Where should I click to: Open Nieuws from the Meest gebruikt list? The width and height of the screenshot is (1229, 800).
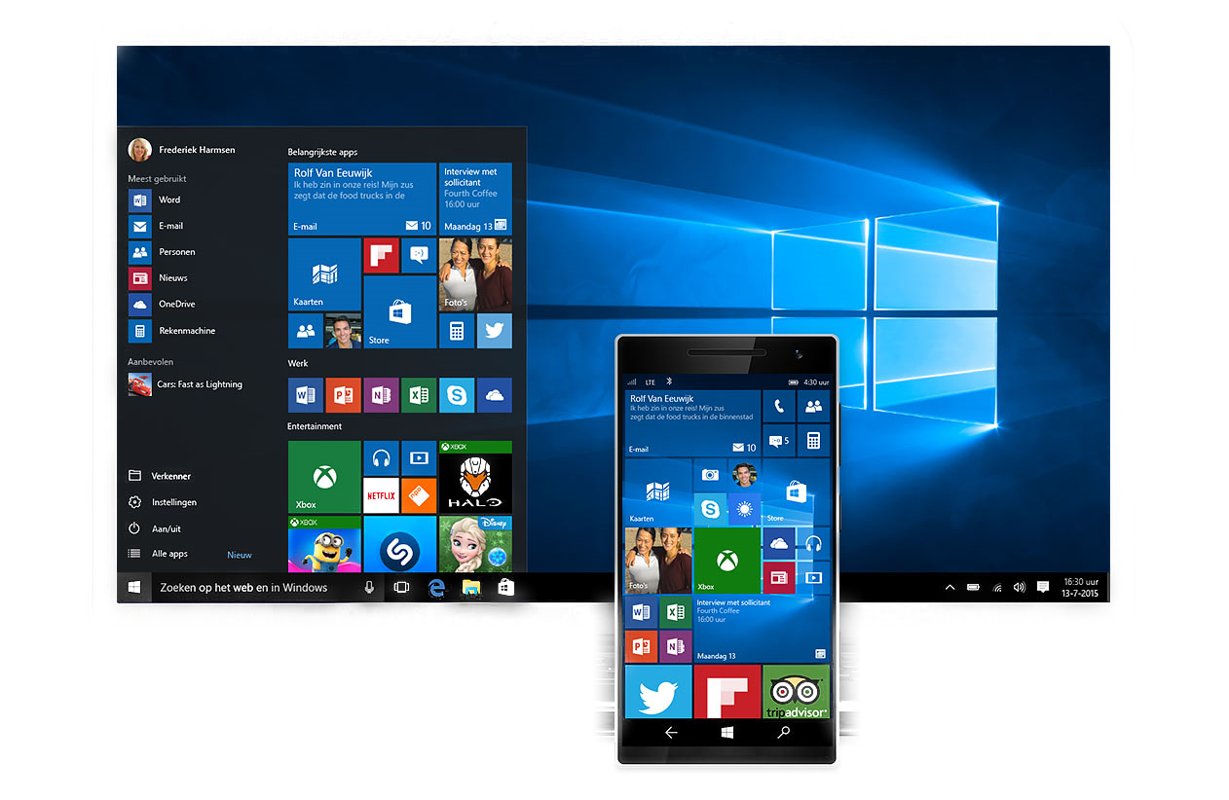click(x=159, y=278)
